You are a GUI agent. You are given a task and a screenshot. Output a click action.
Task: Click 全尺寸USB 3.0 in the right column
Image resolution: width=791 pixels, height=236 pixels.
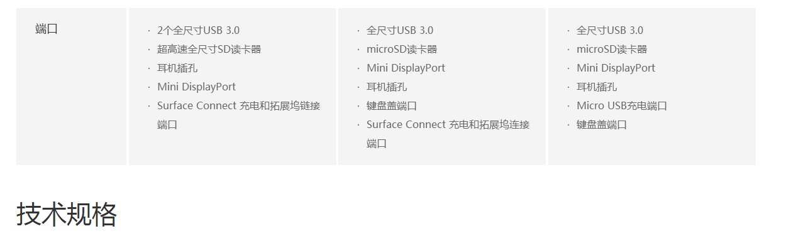610,30
